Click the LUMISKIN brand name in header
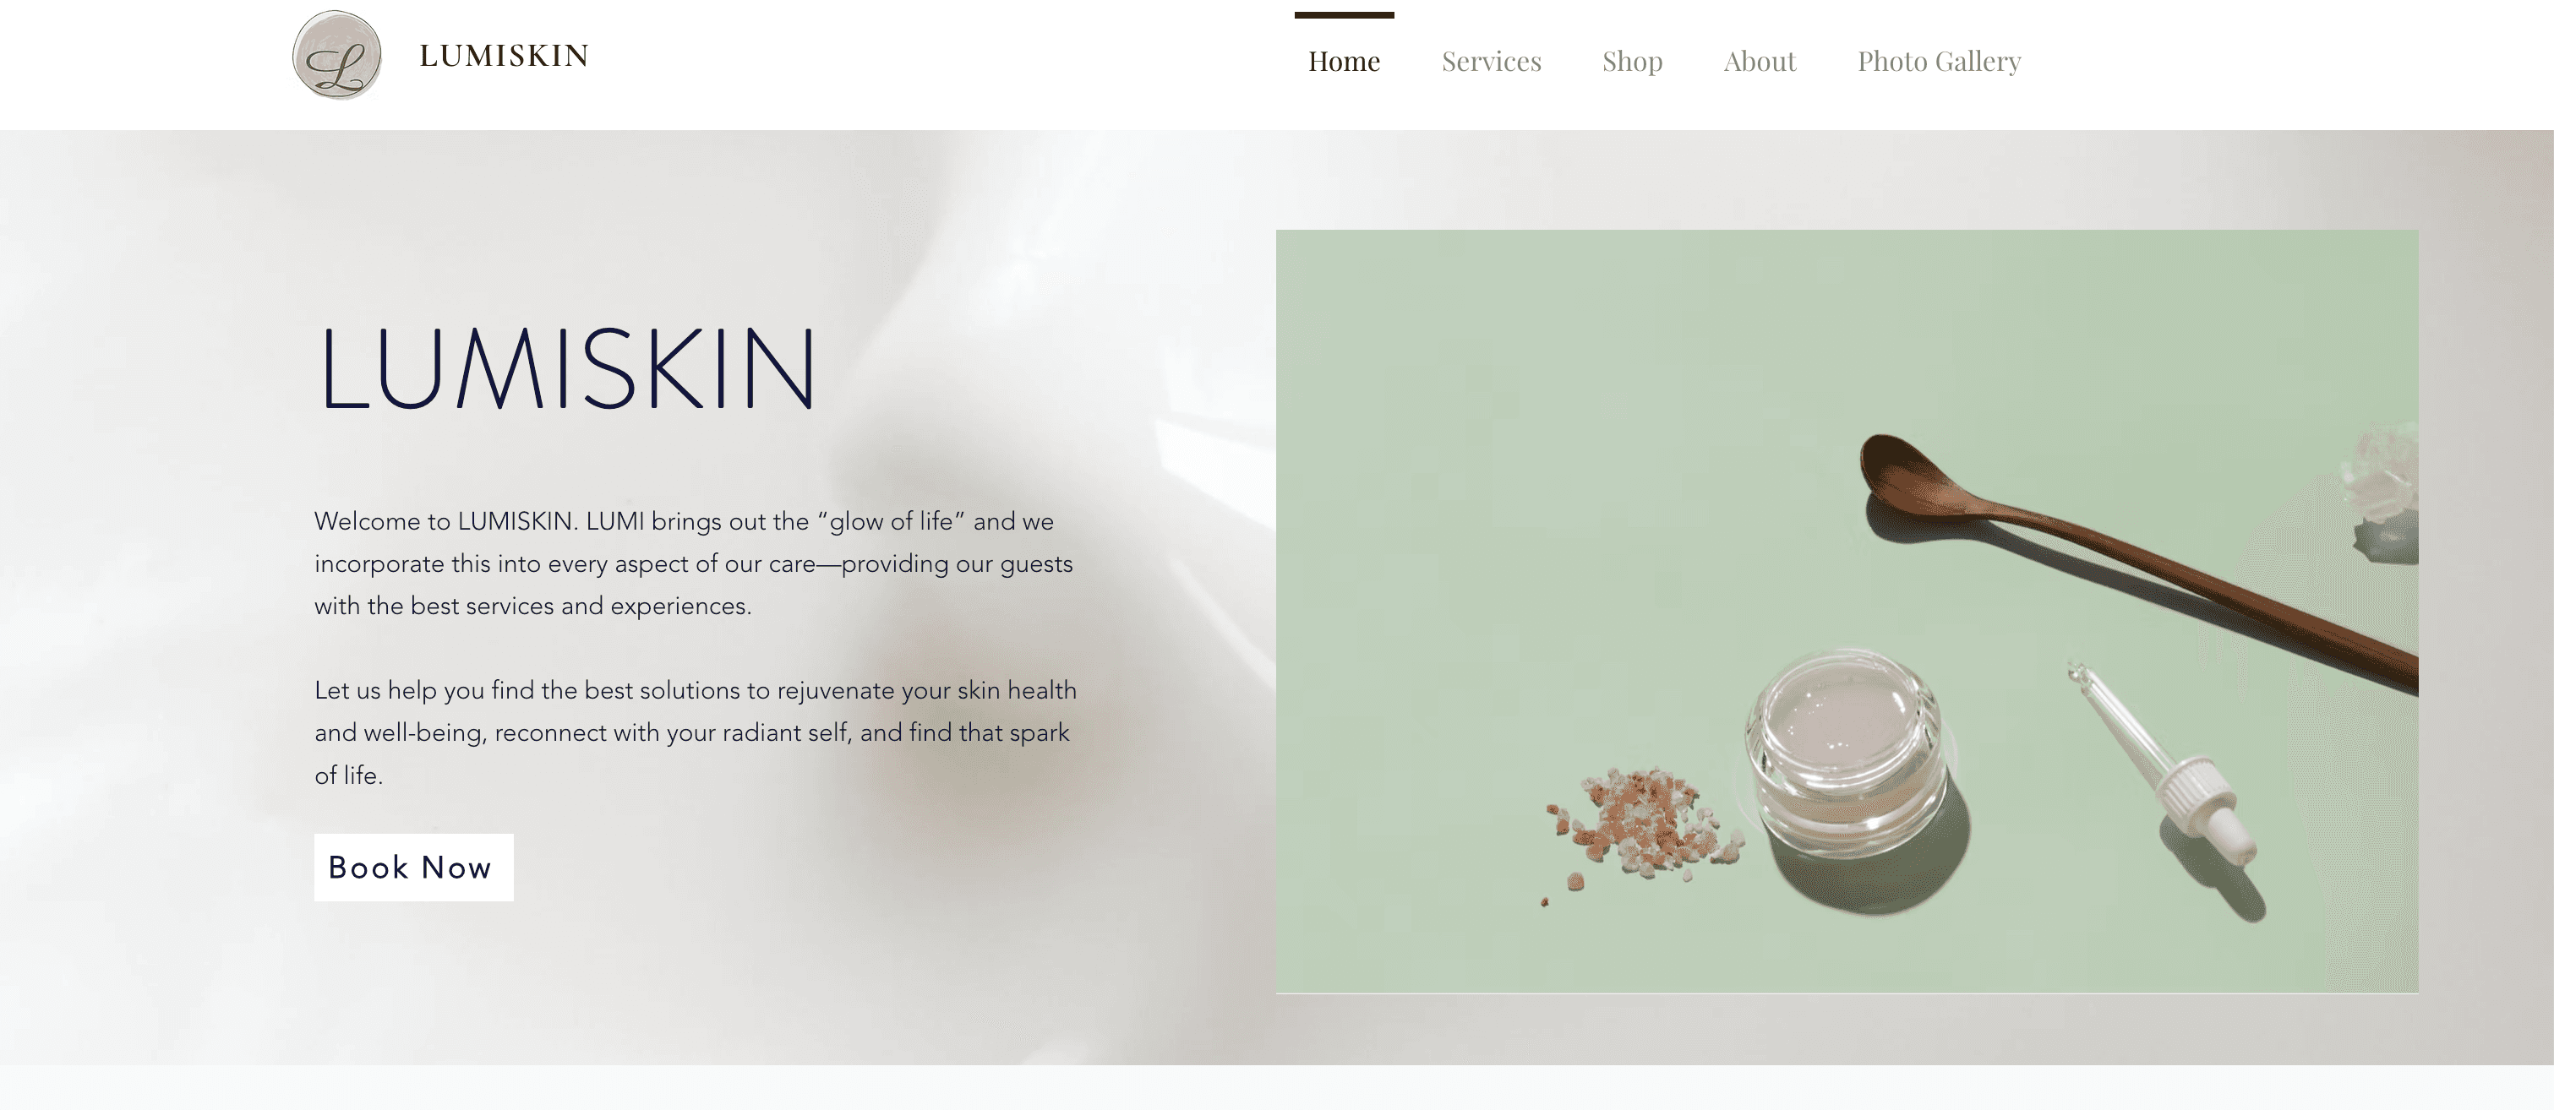This screenshot has width=2554, height=1110. [505, 56]
